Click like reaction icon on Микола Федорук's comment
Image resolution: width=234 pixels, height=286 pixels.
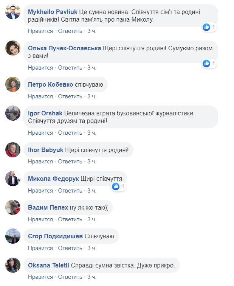116,187
